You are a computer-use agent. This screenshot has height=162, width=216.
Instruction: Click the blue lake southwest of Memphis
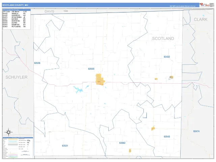pyautogui.click(x=78, y=90)
